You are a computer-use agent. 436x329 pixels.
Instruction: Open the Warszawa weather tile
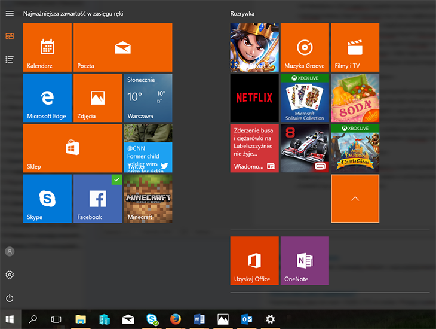point(148,98)
